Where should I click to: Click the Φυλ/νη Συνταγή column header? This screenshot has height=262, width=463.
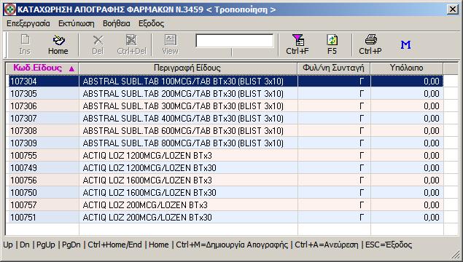[x=334, y=68]
